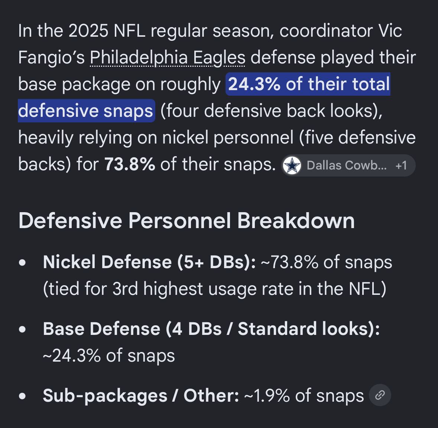Open the Dallas Cowb... source chip
This screenshot has height=428, width=438.
348,165
